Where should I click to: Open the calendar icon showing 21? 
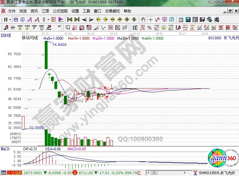pos(181,19)
